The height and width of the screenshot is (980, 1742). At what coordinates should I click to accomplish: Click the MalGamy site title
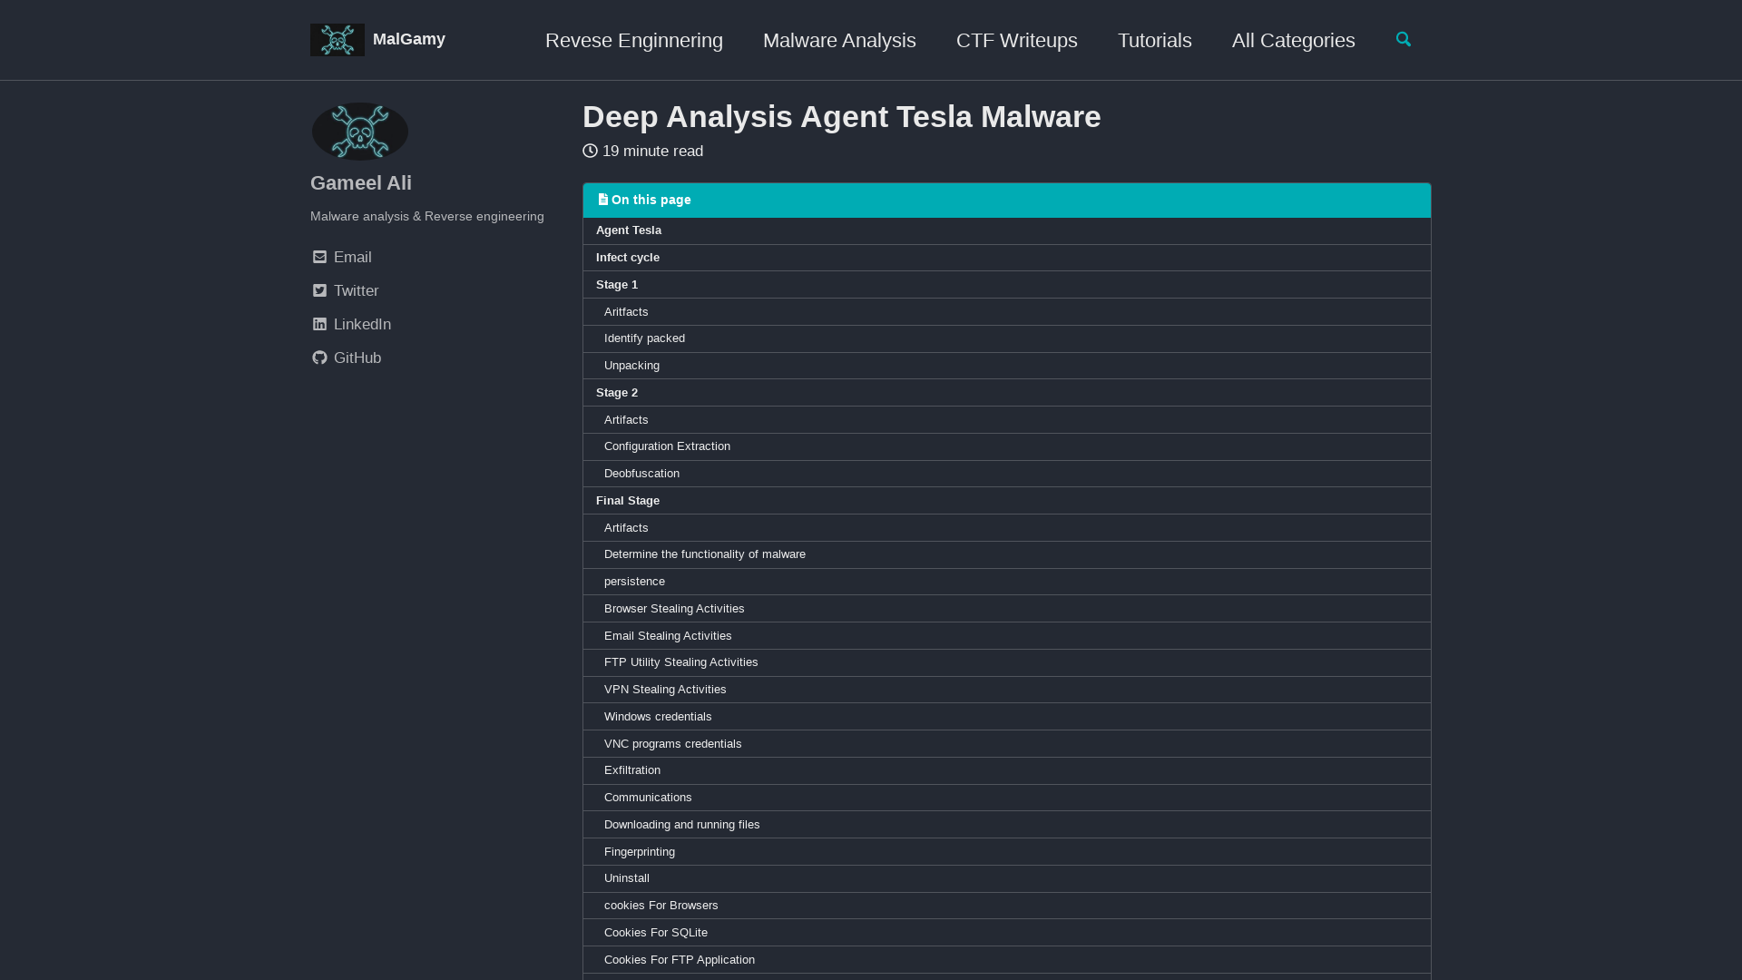[409, 39]
